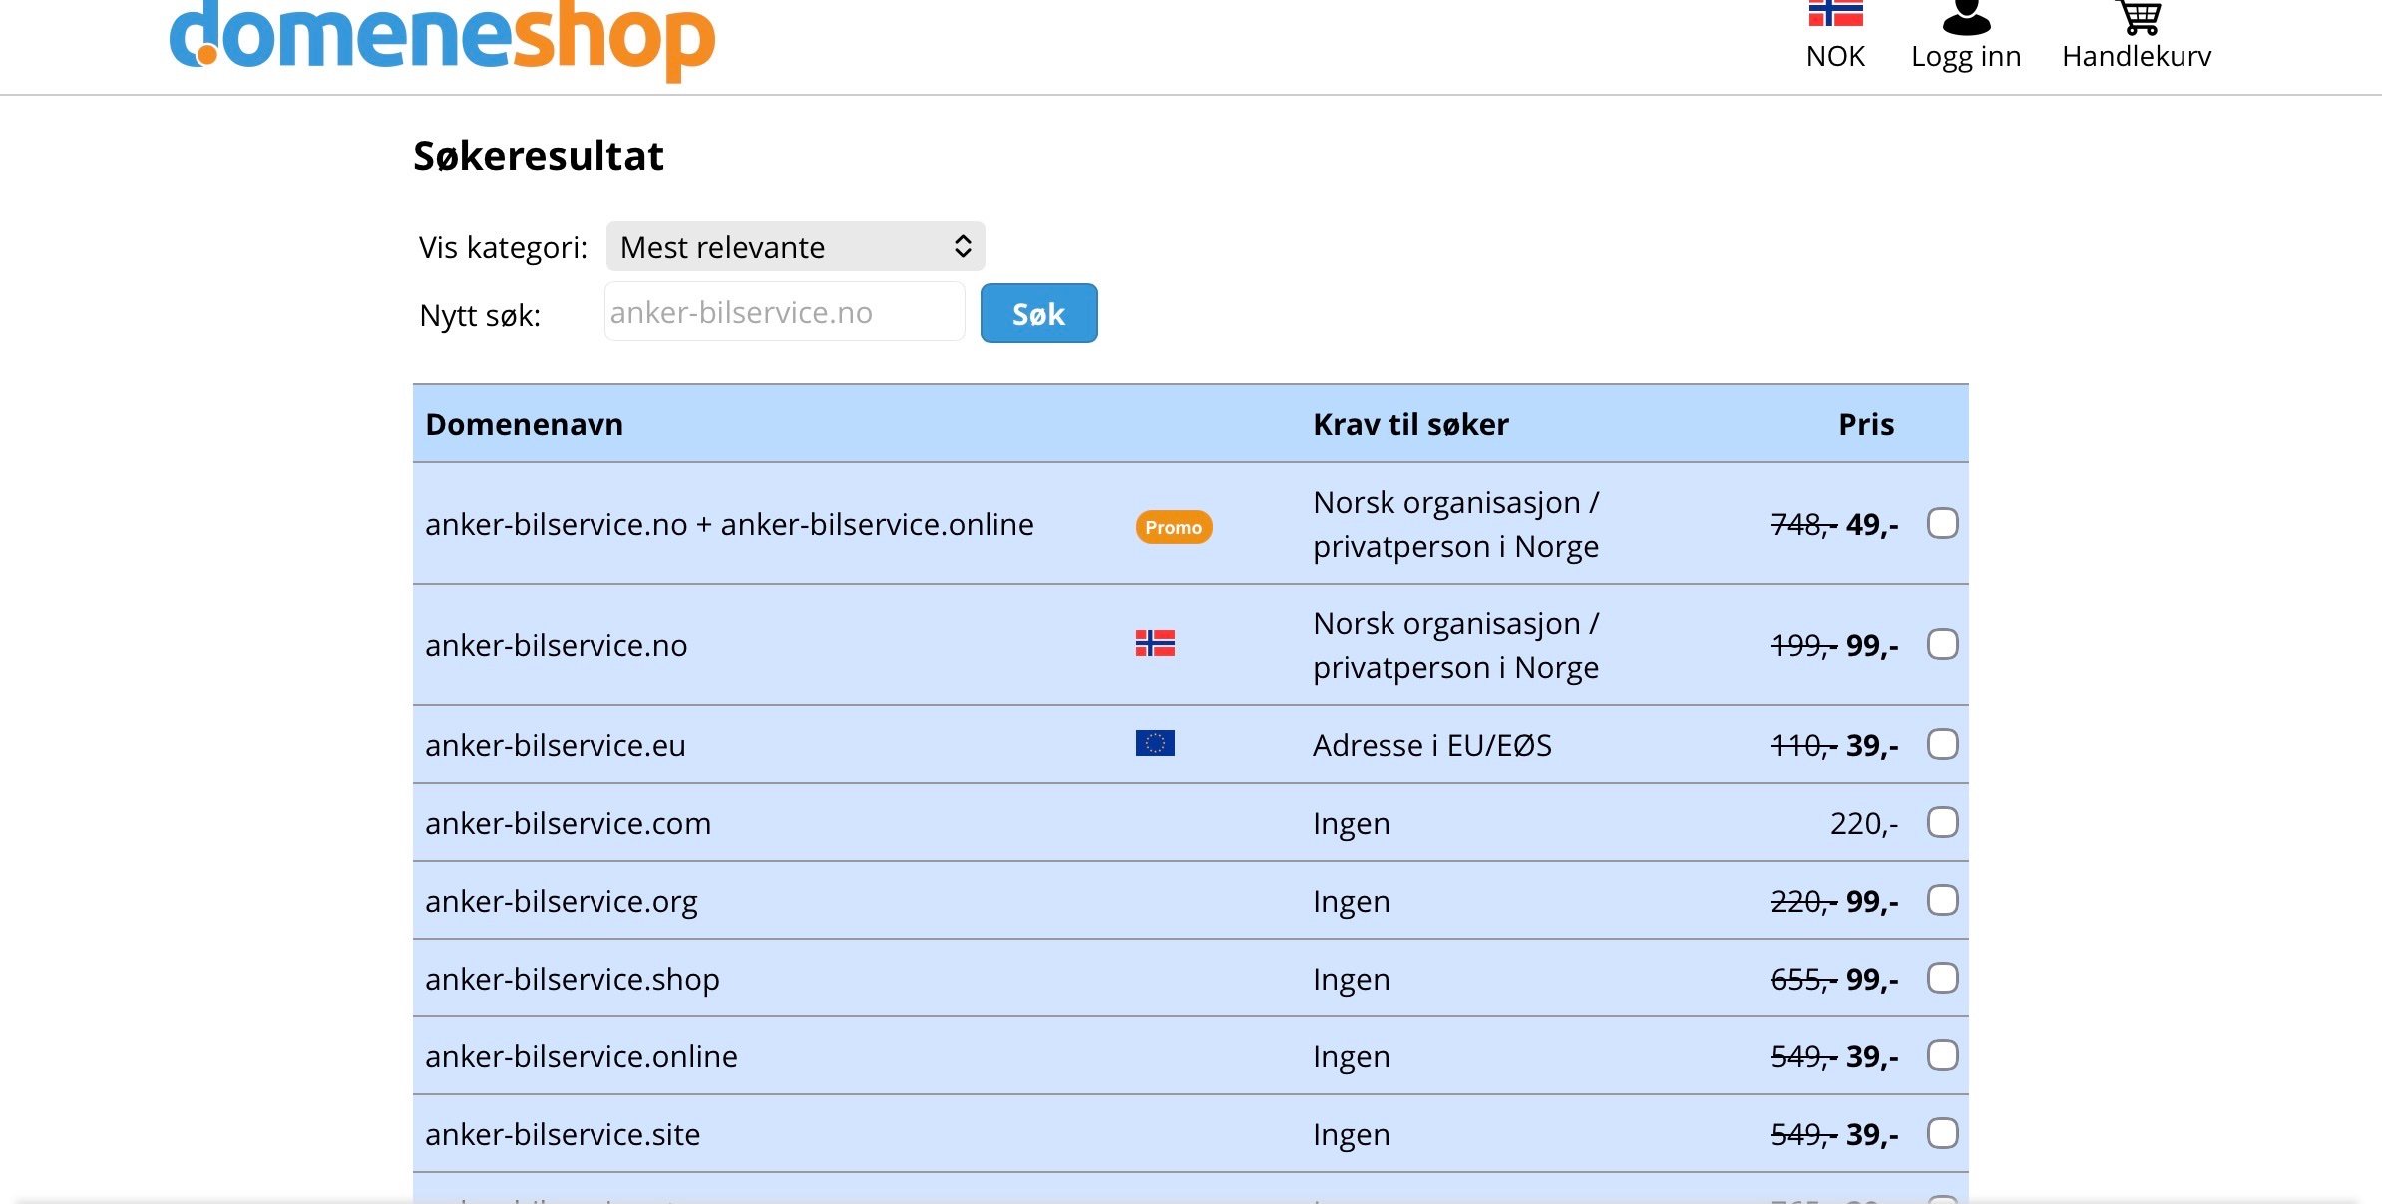Click the chevron arrows on category select
The height and width of the screenshot is (1204, 2382).
pyautogui.click(x=962, y=246)
